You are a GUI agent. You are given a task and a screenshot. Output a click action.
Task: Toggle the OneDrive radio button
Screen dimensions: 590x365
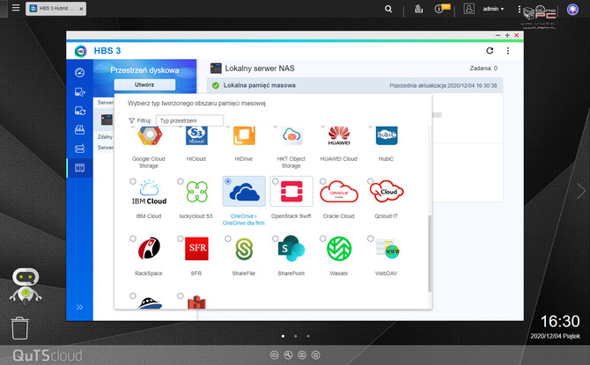click(228, 181)
